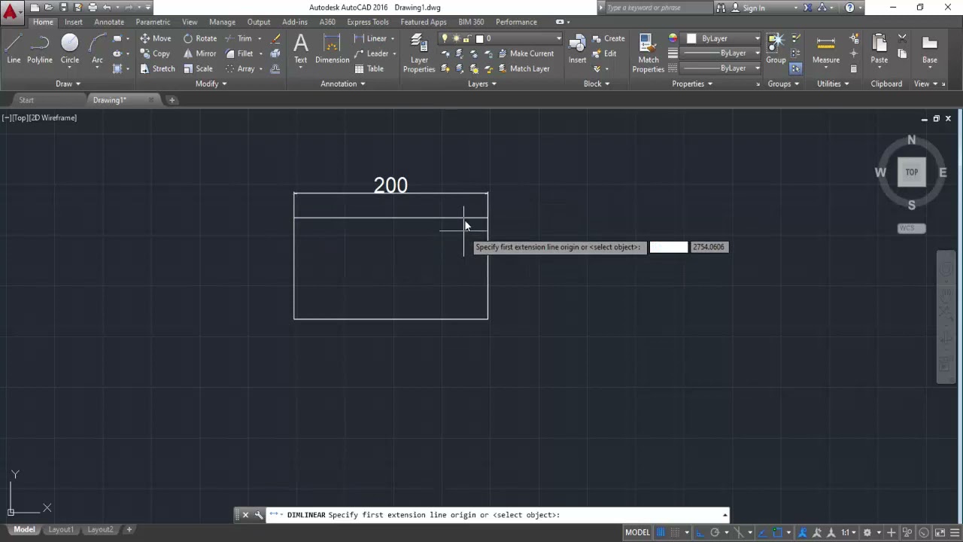Open the annotation scale 1:1 dropdown
The height and width of the screenshot is (542, 963).
[x=849, y=532]
